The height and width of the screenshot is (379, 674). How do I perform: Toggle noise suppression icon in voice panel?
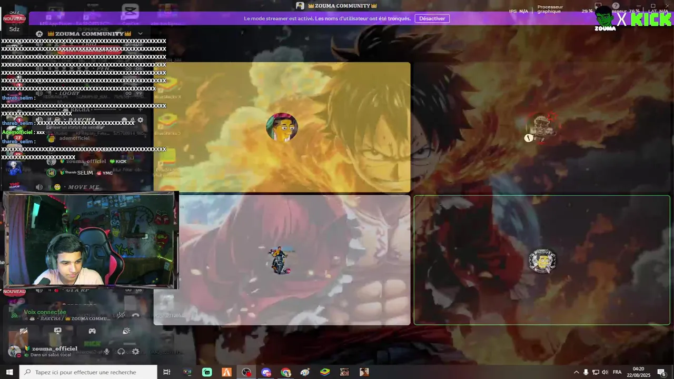pyautogui.click(x=121, y=315)
